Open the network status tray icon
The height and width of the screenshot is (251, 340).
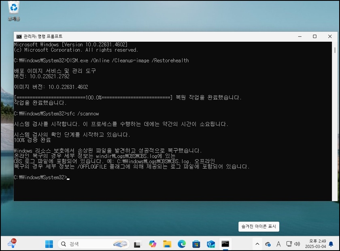(x=289, y=244)
